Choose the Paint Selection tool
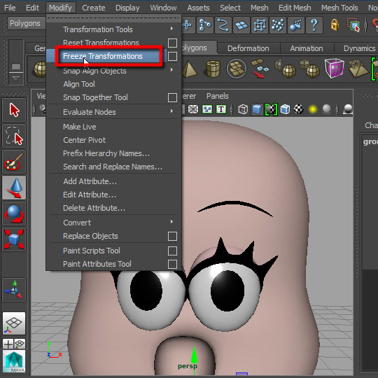The height and width of the screenshot is (378, 378). click(x=14, y=162)
